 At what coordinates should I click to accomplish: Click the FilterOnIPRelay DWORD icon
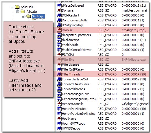pos(59,69)
